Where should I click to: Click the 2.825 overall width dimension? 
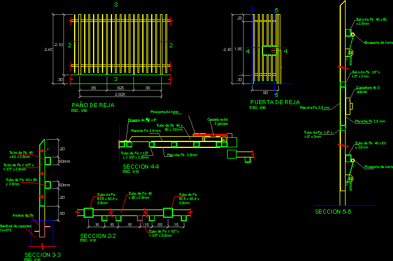pyautogui.click(x=119, y=94)
